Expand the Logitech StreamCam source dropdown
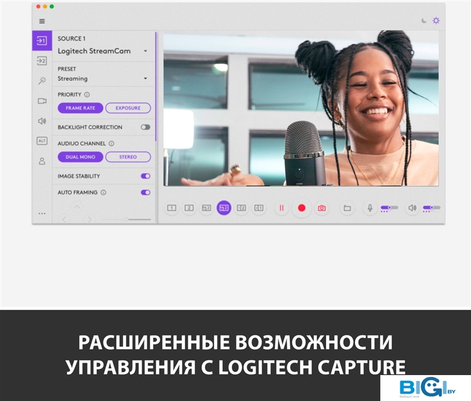 145,51
